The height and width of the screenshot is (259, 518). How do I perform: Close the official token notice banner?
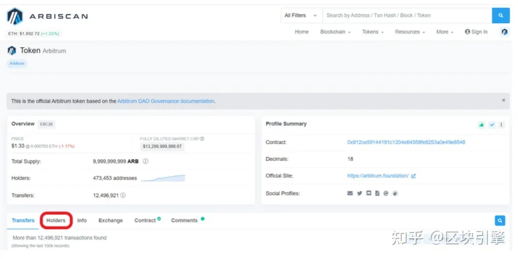click(503, 100)
